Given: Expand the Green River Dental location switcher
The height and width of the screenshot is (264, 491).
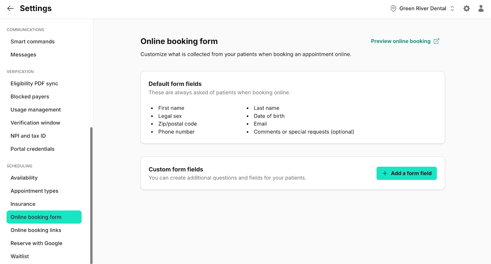Looking at the screenshot, I should [x=422, y=9].
